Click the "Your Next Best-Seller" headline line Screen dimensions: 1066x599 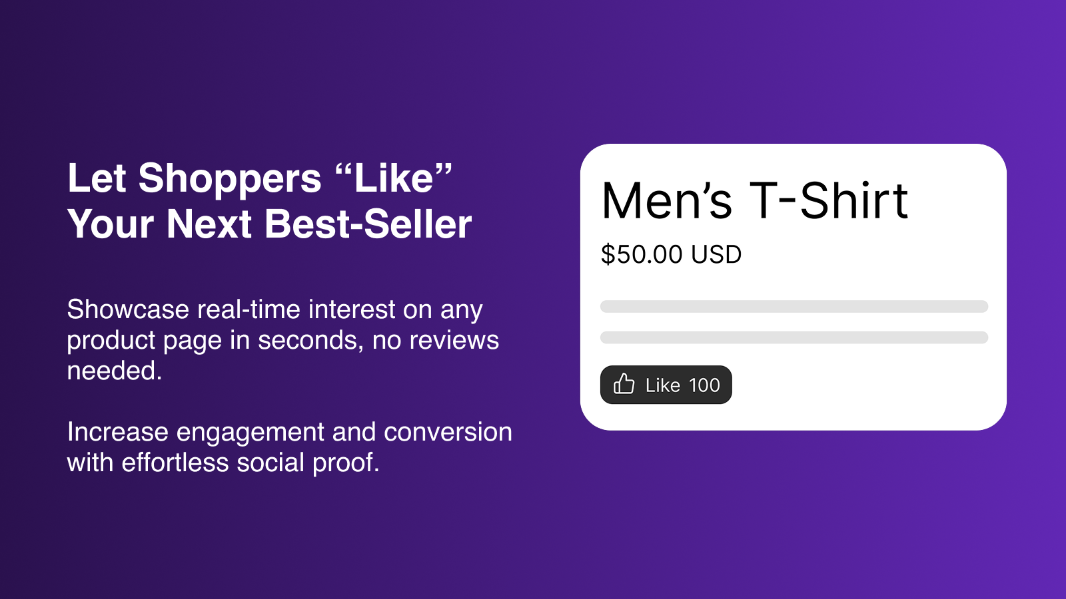[270, 224]
